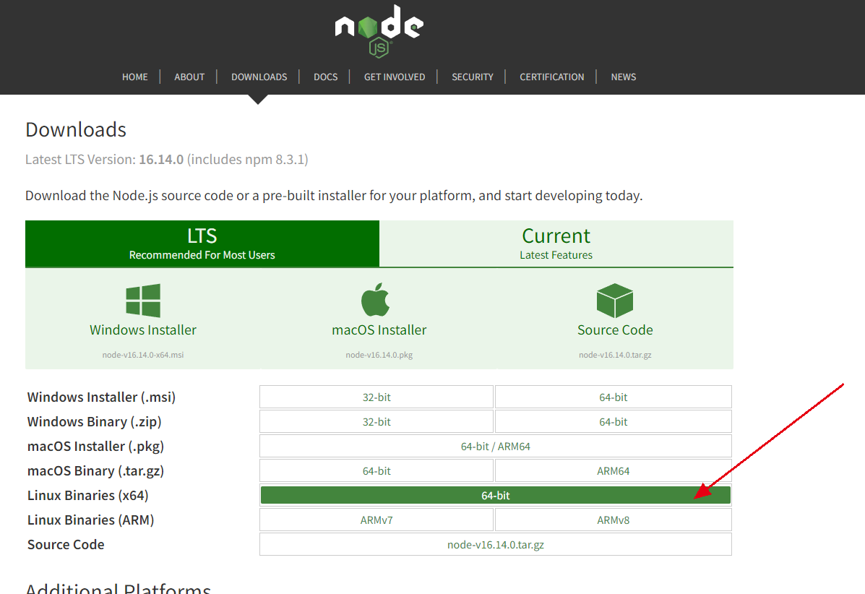This screenshot has width=865, height=594.
Task: Click the macOS Installer apple icon
Action: (x=376, y=301)
